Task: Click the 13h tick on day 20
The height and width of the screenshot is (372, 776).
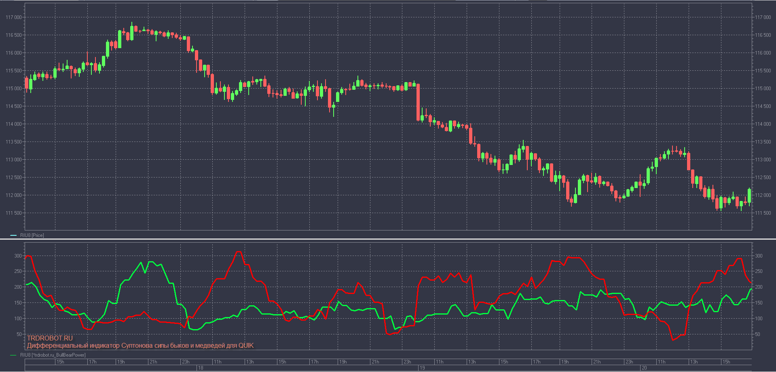Action: click(694, 362)
